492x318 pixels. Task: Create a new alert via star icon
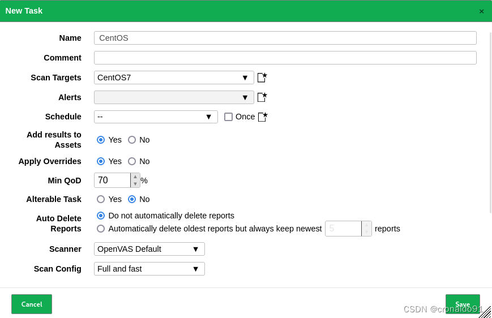[x=262, y=97]
